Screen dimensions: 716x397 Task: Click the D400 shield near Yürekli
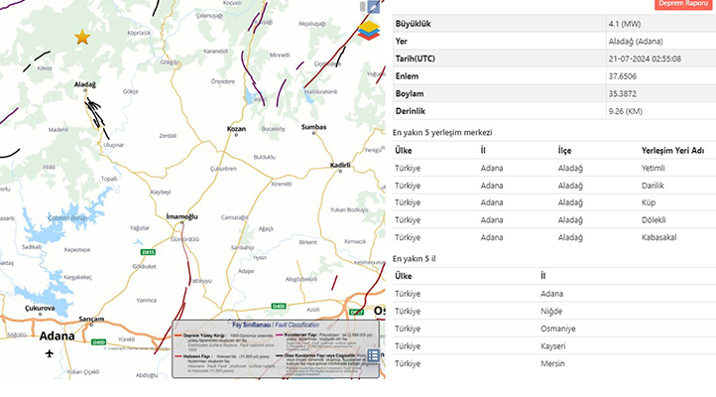coord(98,341)
